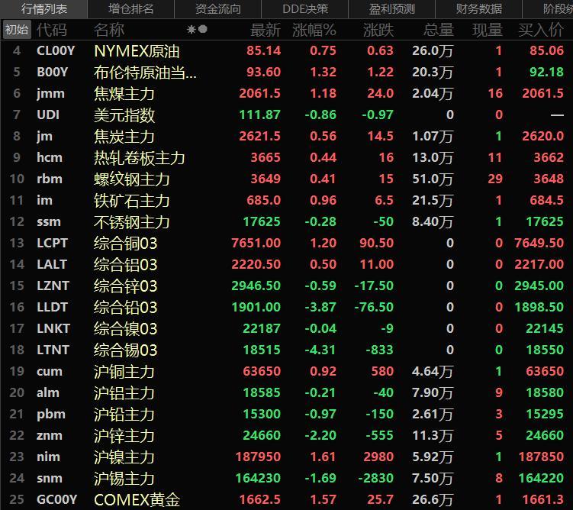
Task: Select the NYMEX原油 row
Action: (137, 51)
